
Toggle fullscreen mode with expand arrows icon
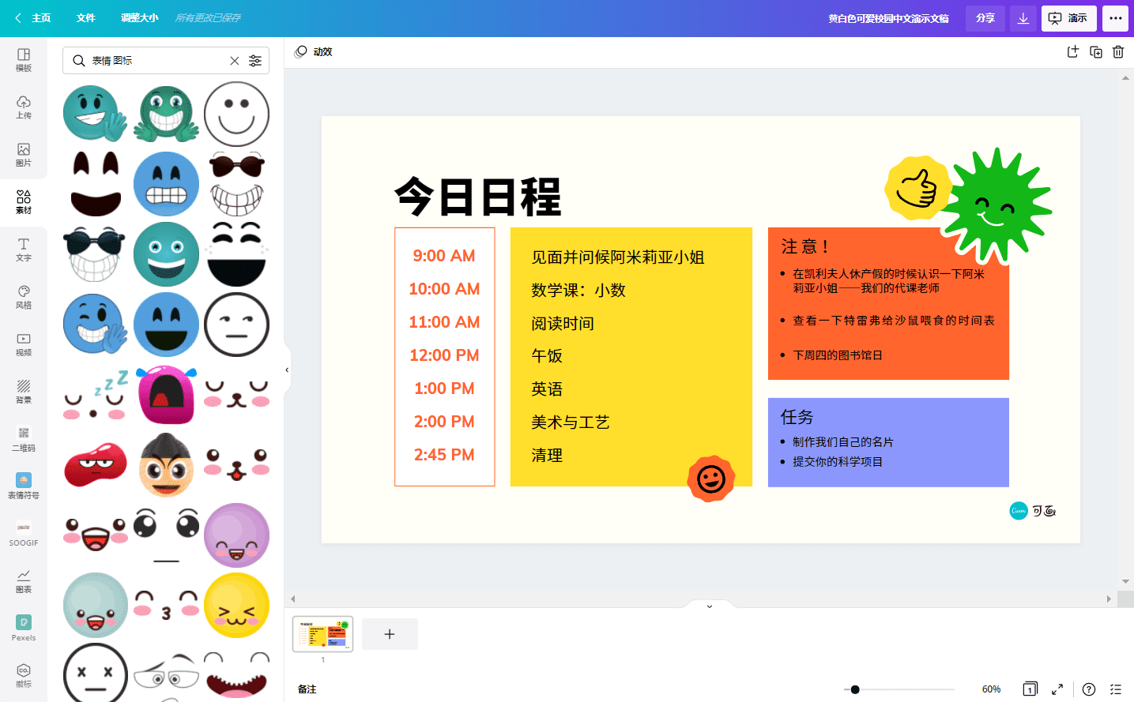pyautogui.click(x=1057, y=689)
